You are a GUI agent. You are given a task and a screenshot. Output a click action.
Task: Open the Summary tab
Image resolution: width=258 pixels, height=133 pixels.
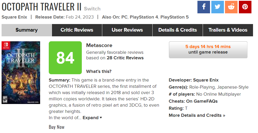26,30
